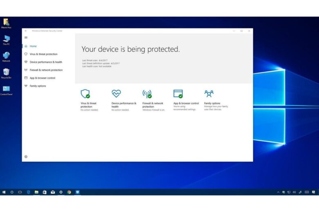Open Action Center notifications icon
This screenshot has width=319, height=212.
pos(314,192)
